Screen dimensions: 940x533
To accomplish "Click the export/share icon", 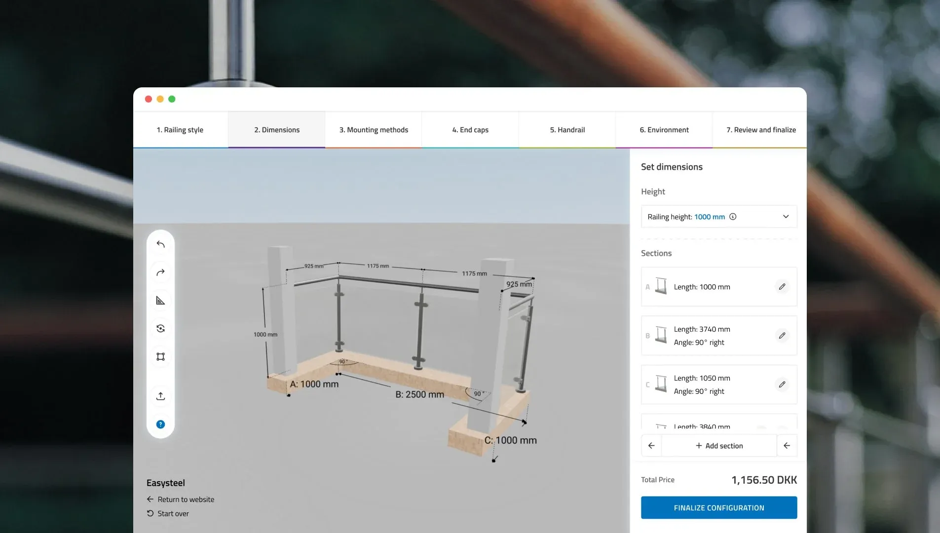I will pyautogui.click(x=160, y=396).
